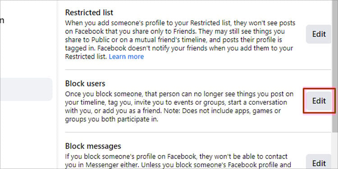338x169 pixels.
Task: Open Edit for the Restricted list
Action: tap(319, 34)
